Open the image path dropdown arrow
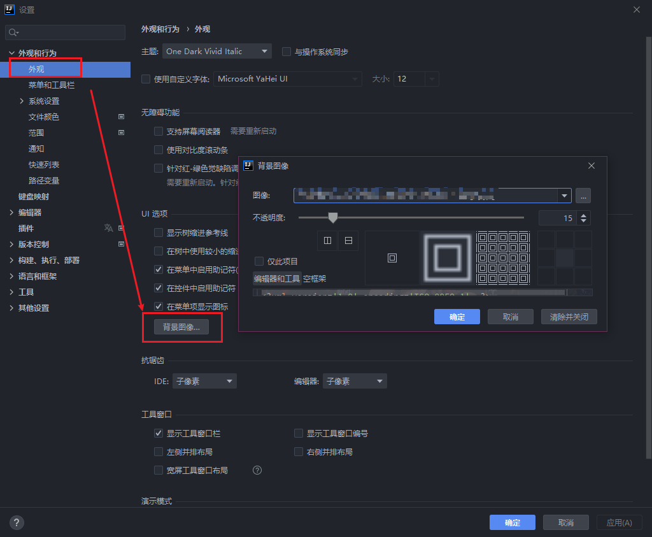This screenshot has width=652, height=537. coord(564,196)
